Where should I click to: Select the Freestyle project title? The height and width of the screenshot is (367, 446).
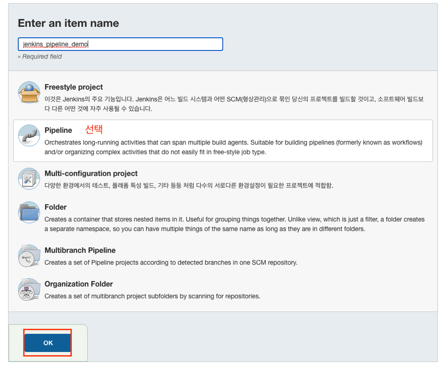coord(74,87)
